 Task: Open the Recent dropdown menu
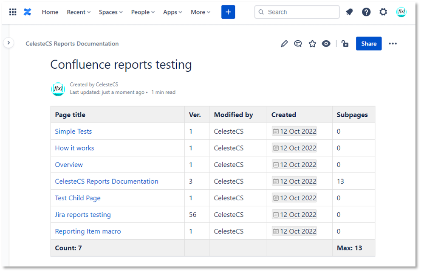pos(79,12)
